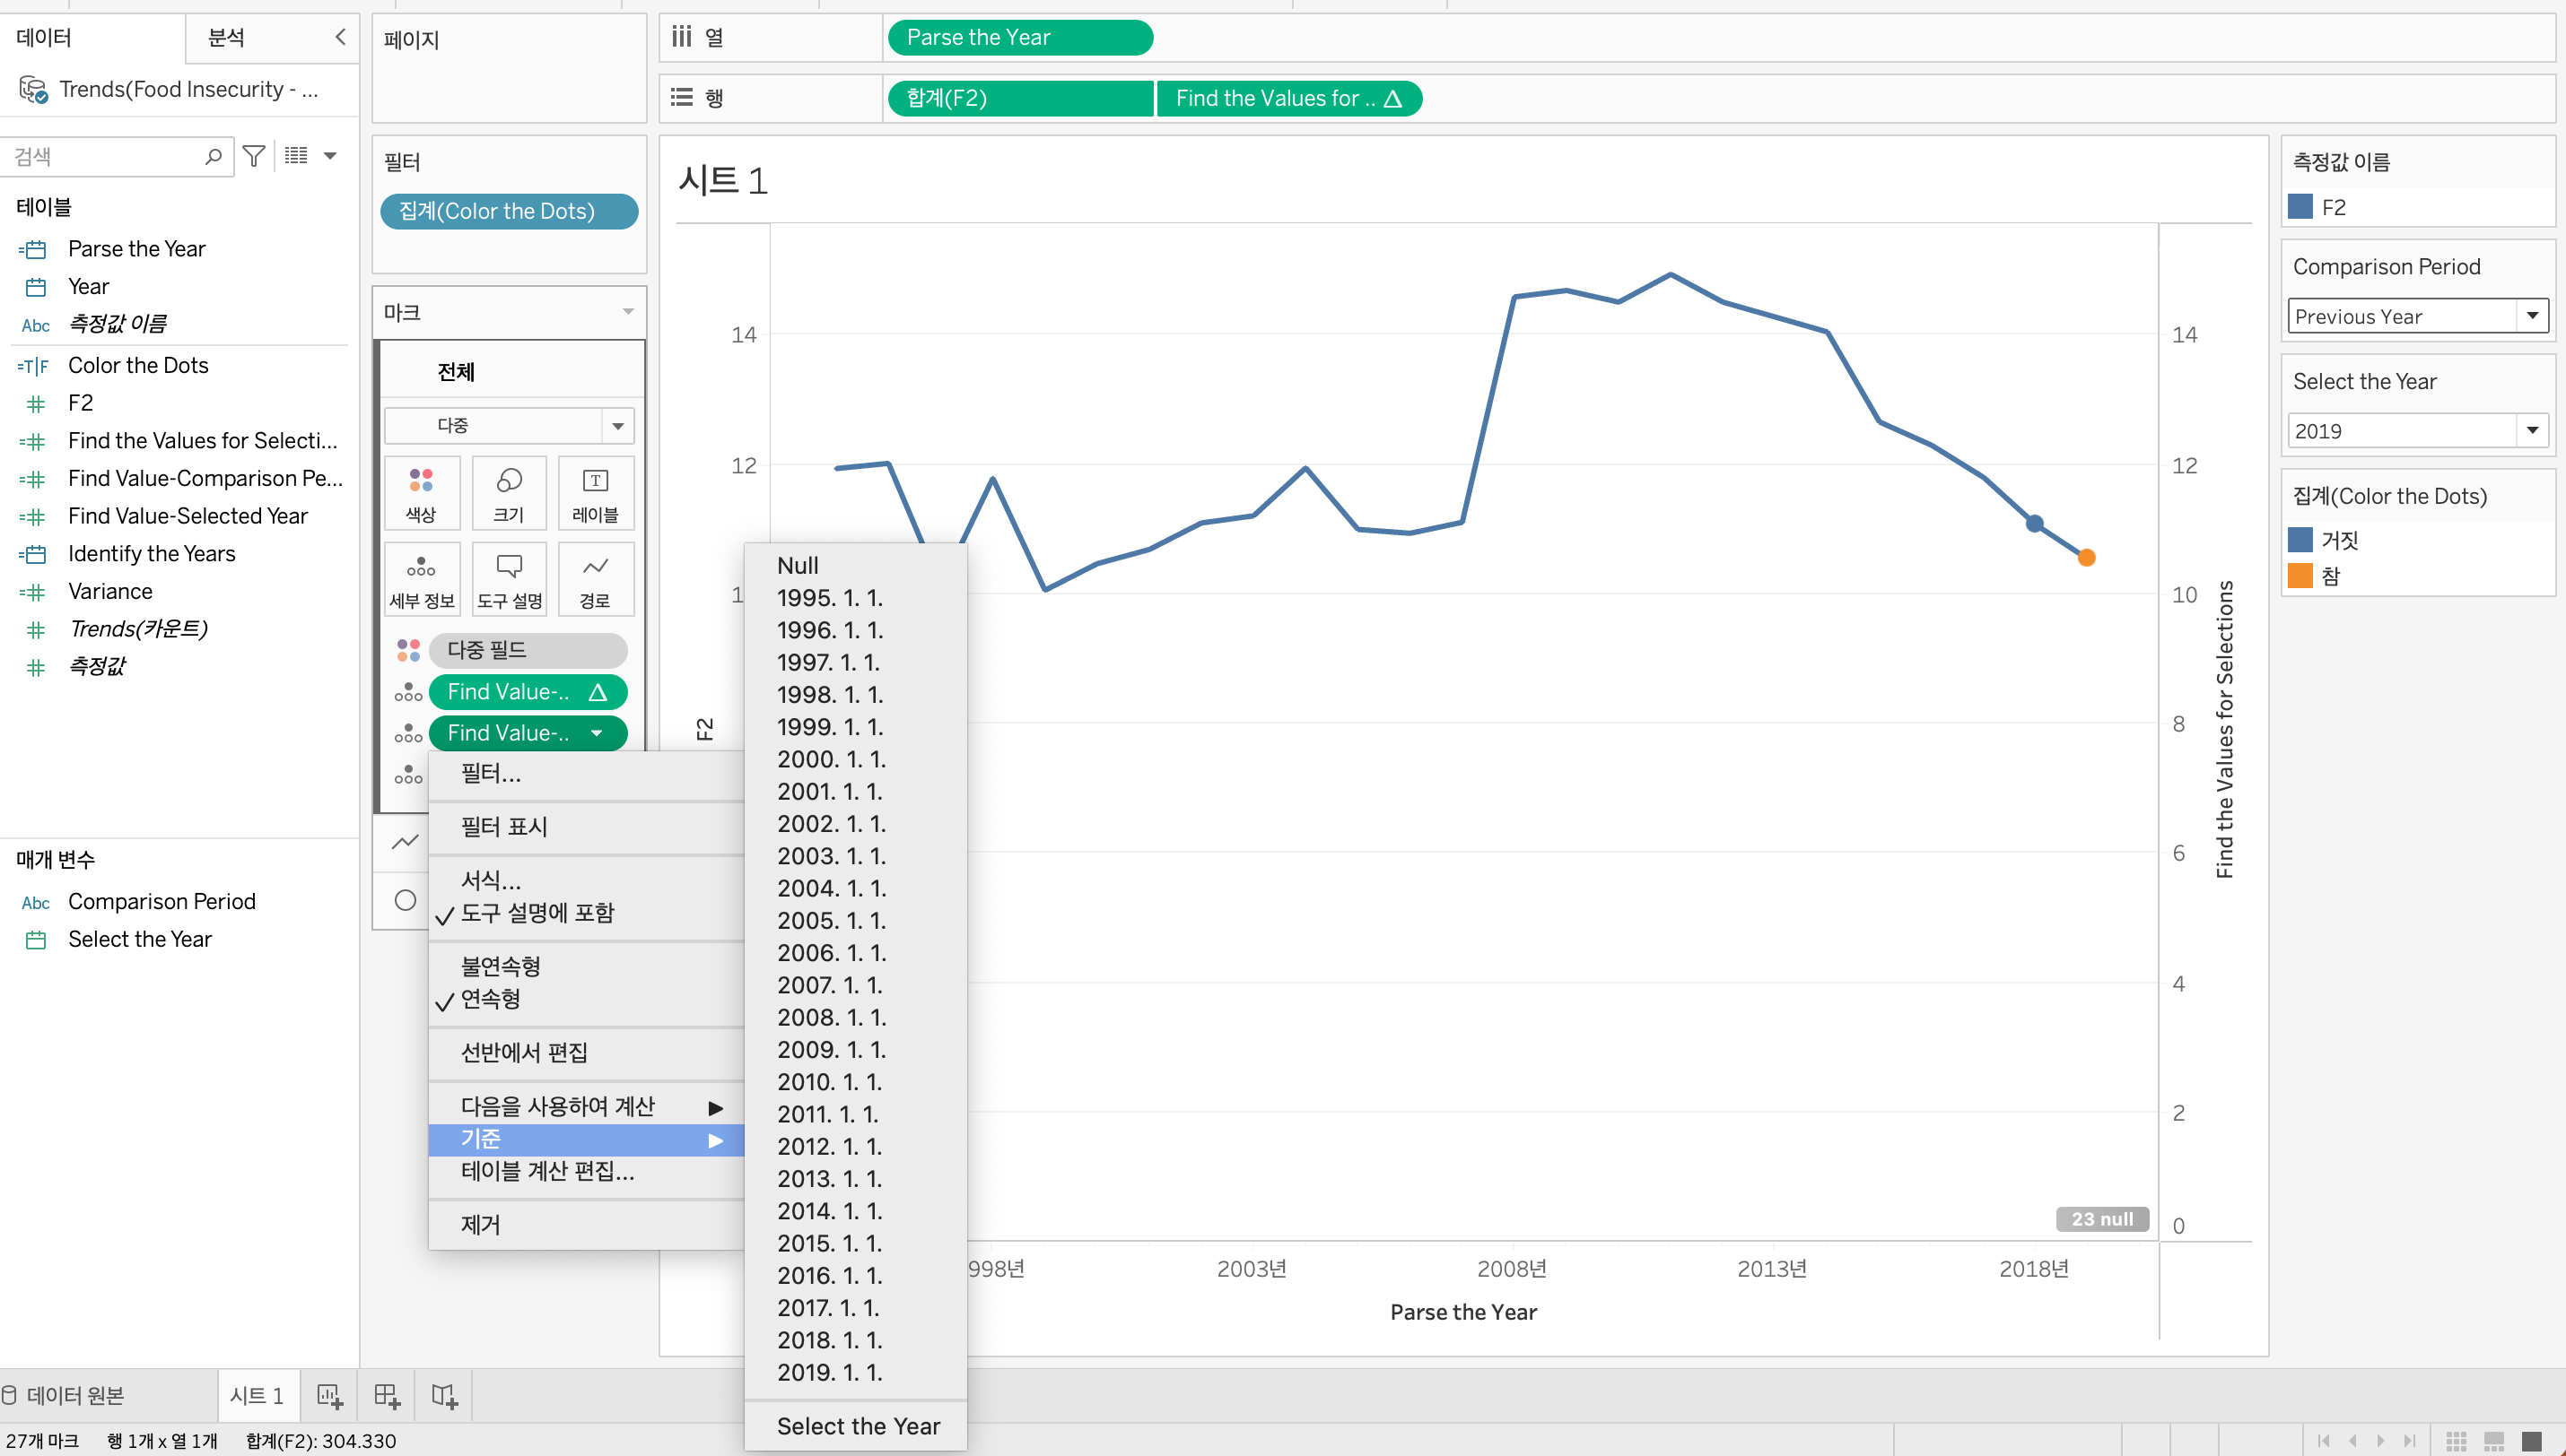This screenshot has width=2566, height=1456.
Task: Click the Color (색상) mark card
Action: [x=421, y=494]
